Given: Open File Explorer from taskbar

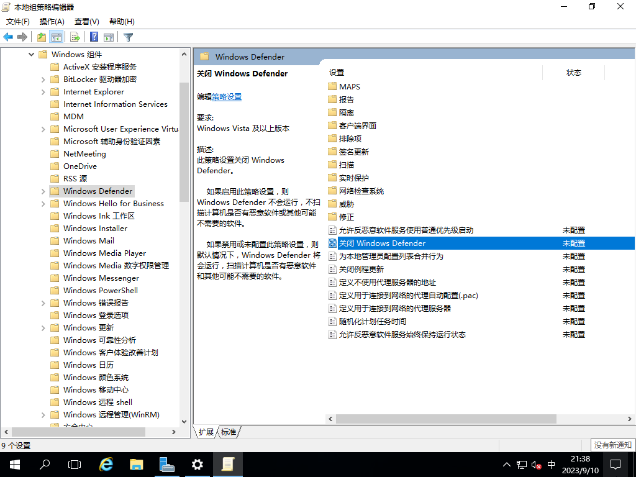Looking at the screenshot, I should point(136,465).
